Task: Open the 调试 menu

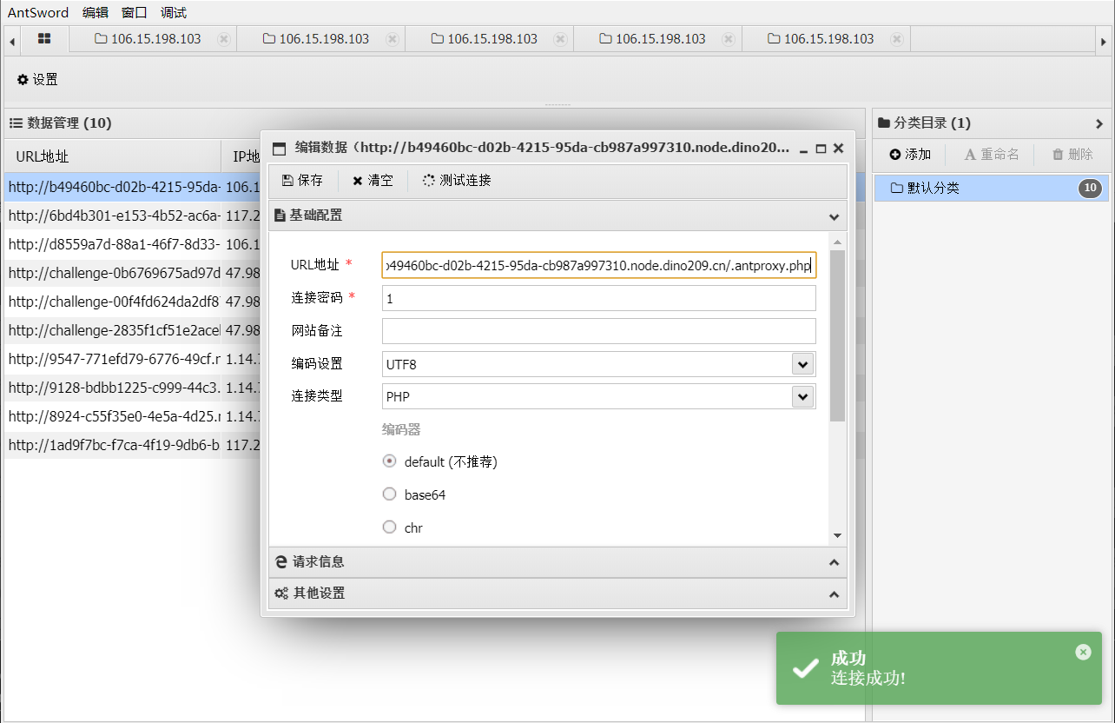Action: 174,12
